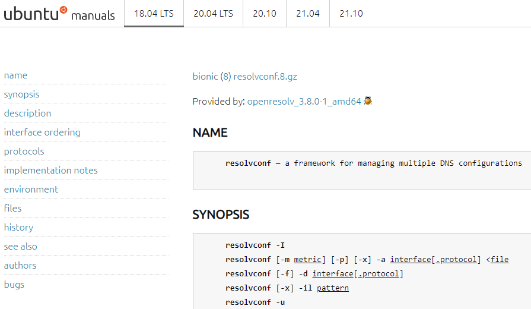Go to the environment section
The image size is (531, 309).
click(x=31, y=190)
